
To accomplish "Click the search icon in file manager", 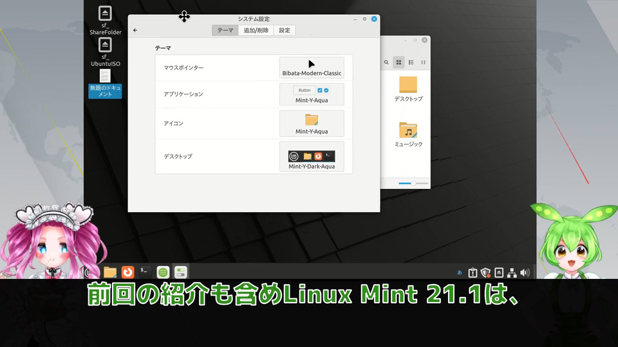I will click(x=386, y=62).
